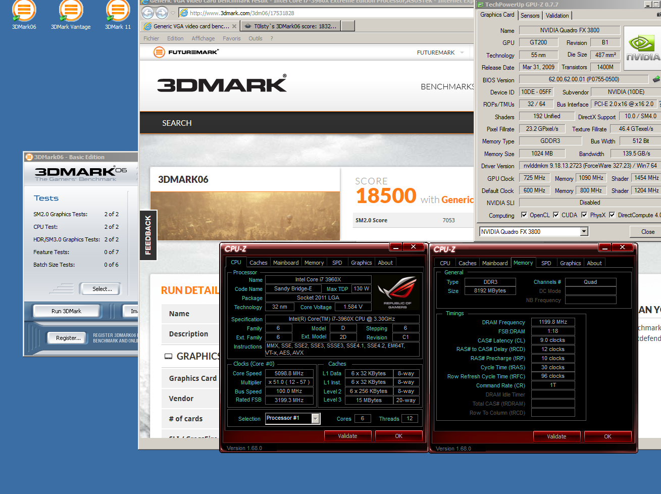Open SPD tab in left CPU-Z window

(x=337, y=263)
